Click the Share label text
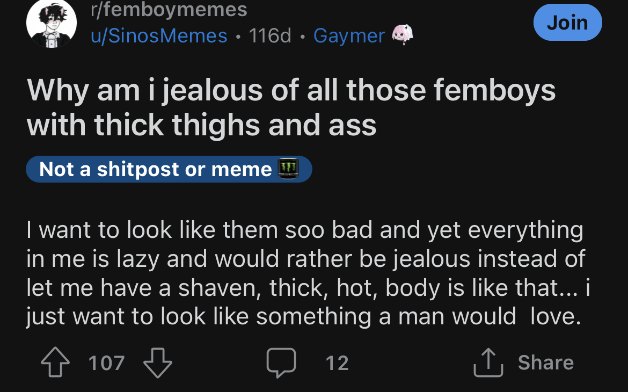Viewport: 628px width, 392px height. (545, 362)
